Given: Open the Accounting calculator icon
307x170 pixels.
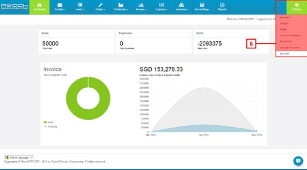Looking at the screenshot, I should [x=202, y=5].
